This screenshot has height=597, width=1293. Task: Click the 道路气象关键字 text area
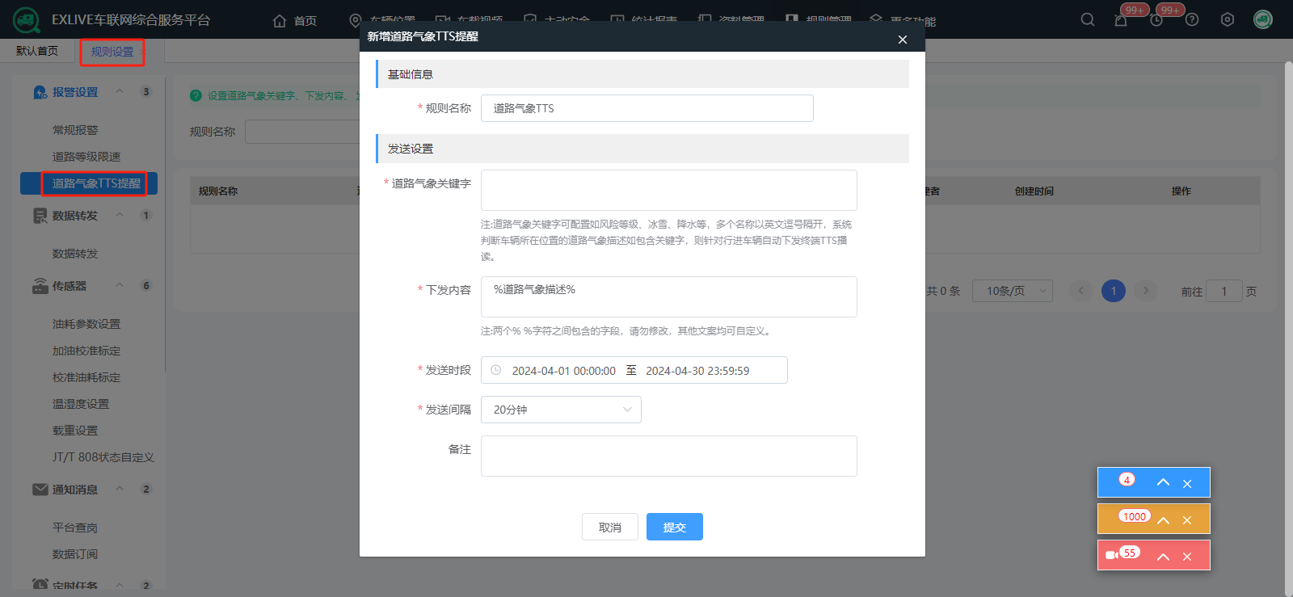[x=668, y=190]
